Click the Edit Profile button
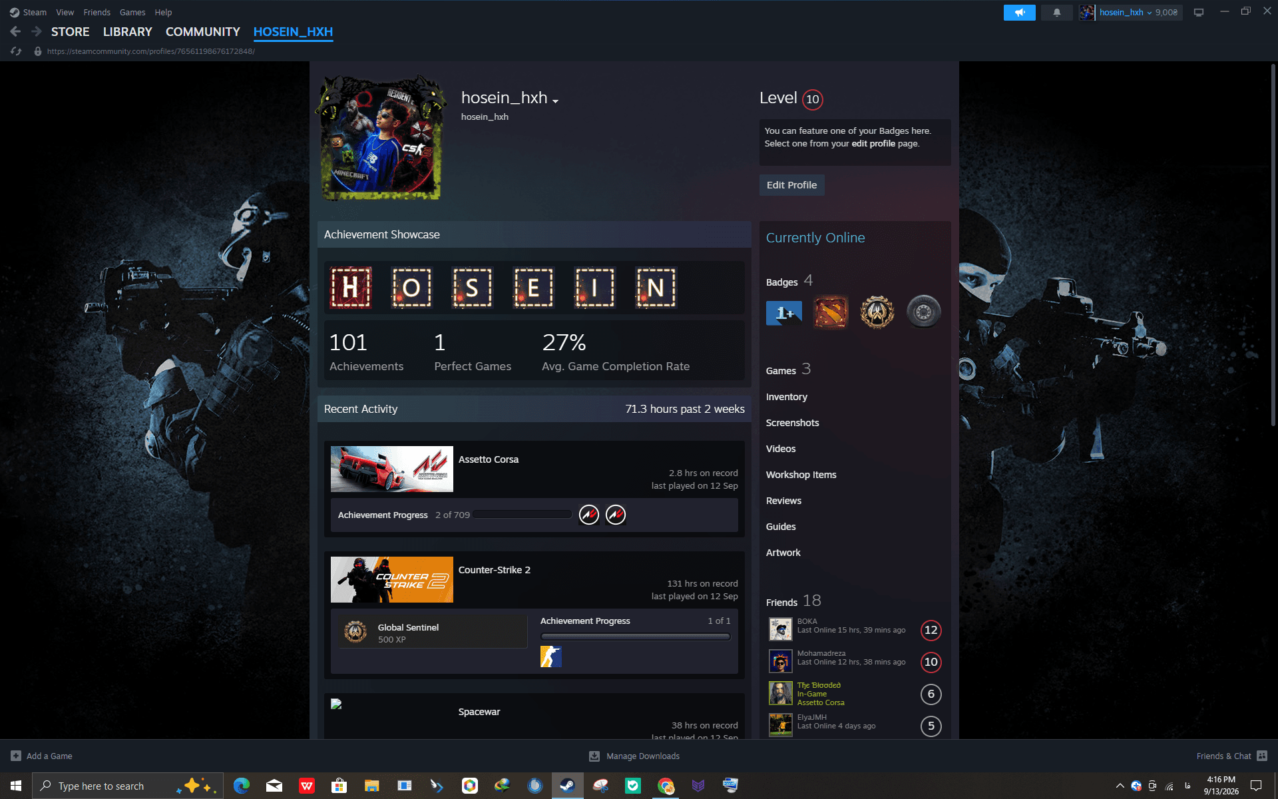 point(791,185)
